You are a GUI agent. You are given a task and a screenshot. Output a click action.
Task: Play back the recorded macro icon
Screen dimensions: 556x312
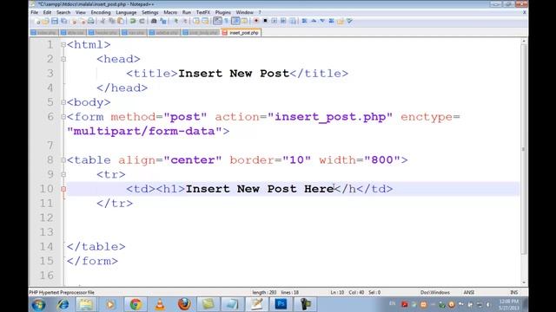275,21
